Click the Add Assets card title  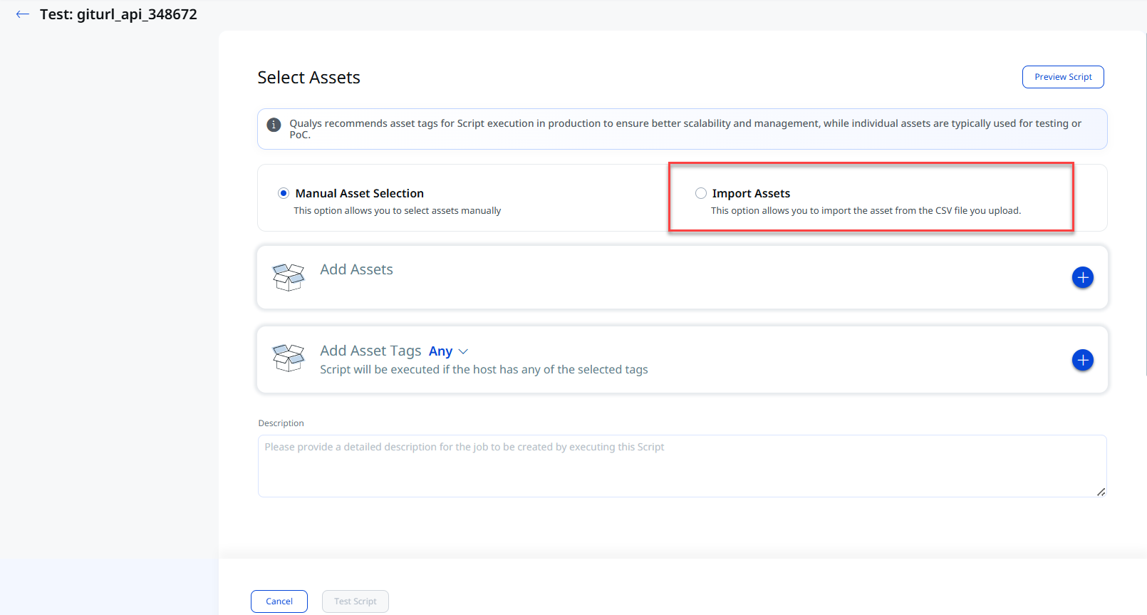(356, 269)
